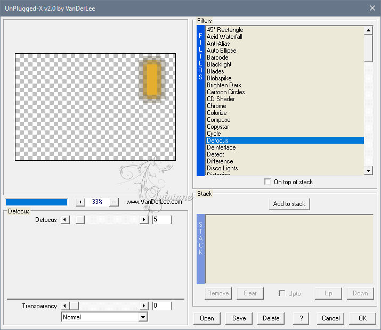Click the Add to stack button
Viewport: 381px width, 330px height.
[289, 204]
